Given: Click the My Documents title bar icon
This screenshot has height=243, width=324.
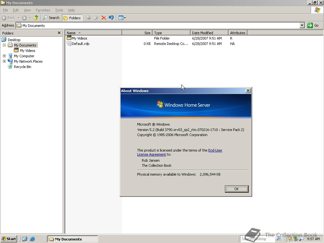Looking at the screenshot, I should click(x=3, y=3).
